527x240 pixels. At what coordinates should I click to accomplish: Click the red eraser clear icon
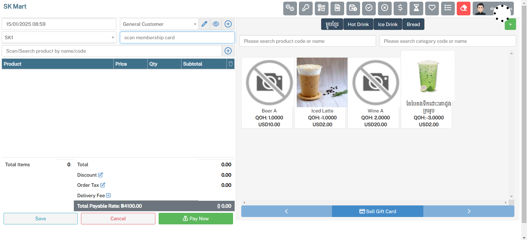(x=464, y=8)
